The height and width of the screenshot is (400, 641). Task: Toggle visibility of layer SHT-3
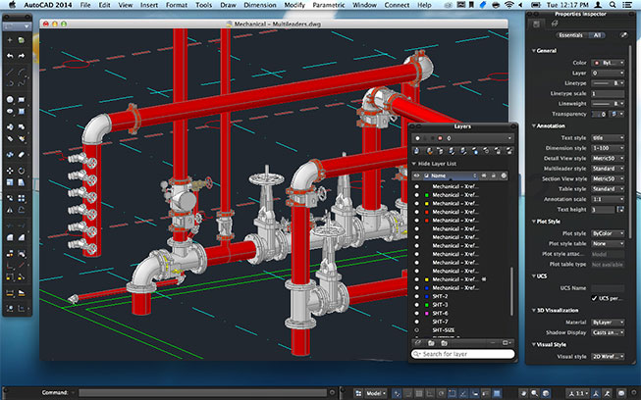[416, 305]
